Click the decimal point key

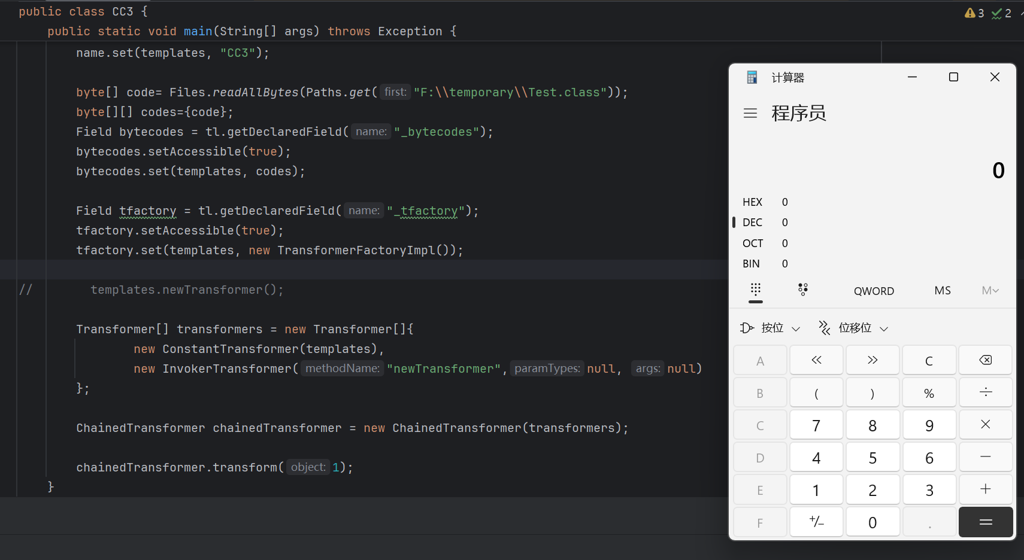(929, 522)
